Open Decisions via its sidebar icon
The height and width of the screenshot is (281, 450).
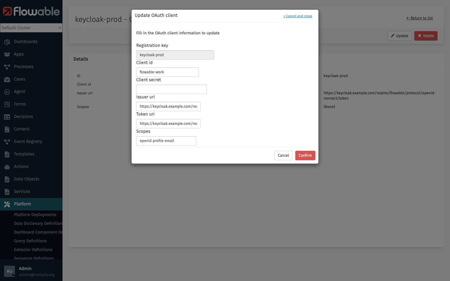[x=7, y=116]
